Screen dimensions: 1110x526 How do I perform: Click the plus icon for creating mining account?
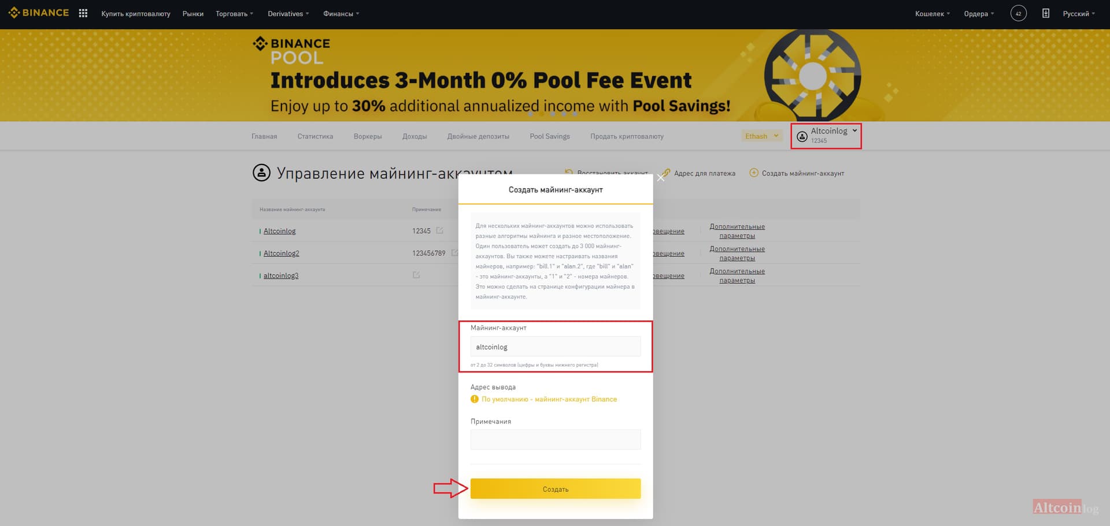point(754,173)
